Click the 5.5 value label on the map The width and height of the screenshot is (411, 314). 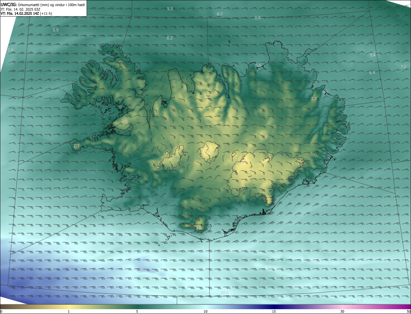[x=170, y=9]
